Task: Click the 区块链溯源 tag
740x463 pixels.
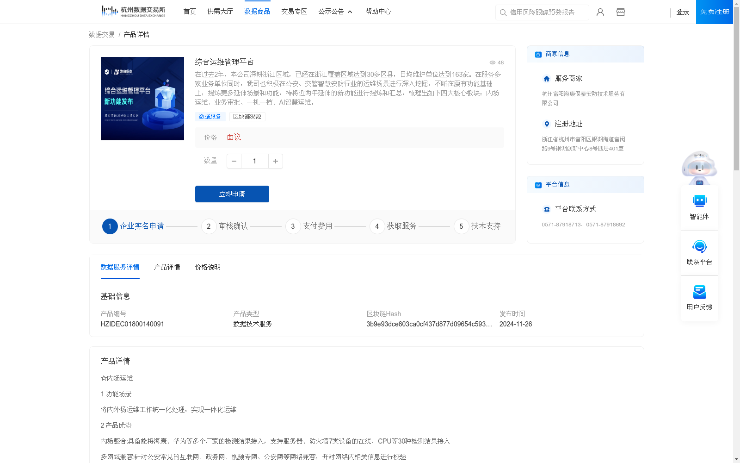Action: pyautogui.click(x=247, y=117)
